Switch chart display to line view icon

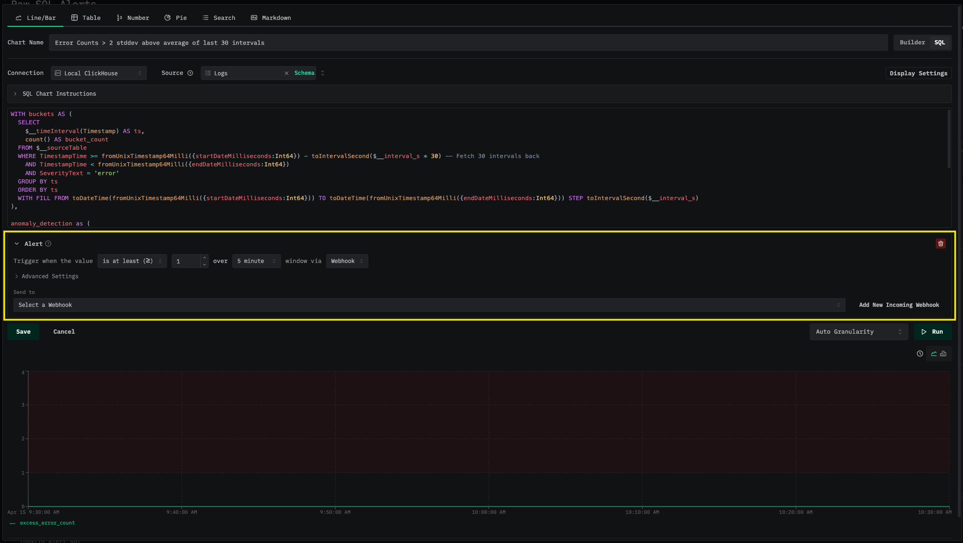coord(934,354)
